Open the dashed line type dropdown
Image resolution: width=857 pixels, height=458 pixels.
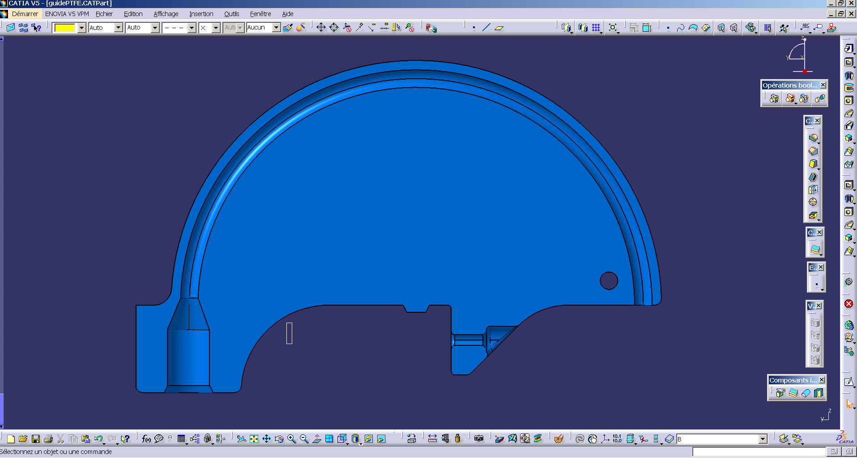[x=192, y=28]
